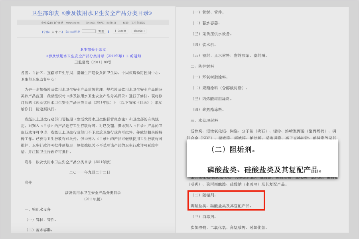Click the blue notice title ending in 的通知
This screenshot has width=359, height=239.
[93, 56]
